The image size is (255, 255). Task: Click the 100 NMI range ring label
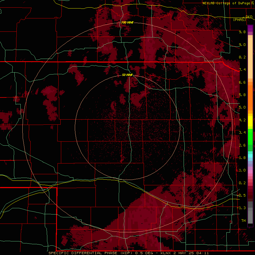[127, 22]
